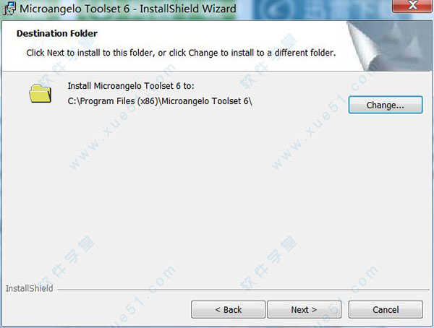Click the 'Destination Folder' heading
This screenshot has height=328, width=434.
coord(57,33)
